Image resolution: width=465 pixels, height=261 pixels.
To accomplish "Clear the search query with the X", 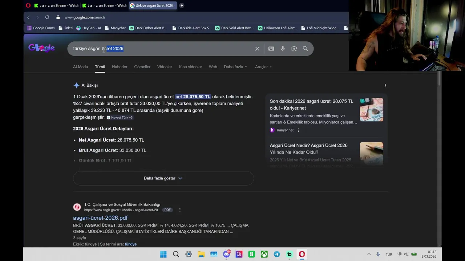I will pyautogui.click(x=257, y=49).
